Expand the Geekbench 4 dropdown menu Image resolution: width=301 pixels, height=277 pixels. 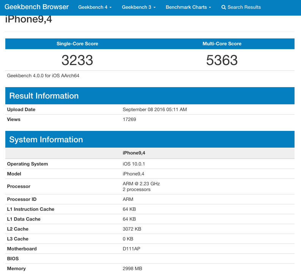pos(95,7)
